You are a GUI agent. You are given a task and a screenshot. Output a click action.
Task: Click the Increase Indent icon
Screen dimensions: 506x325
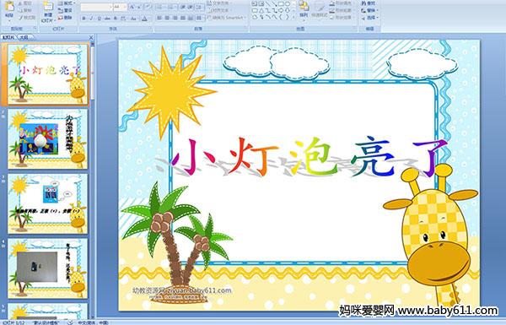tap(191, 7)
